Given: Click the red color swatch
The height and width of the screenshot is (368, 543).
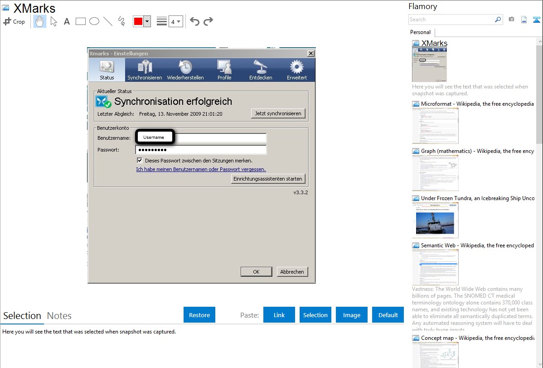Looking at the screenshot, I should [138, 21].
